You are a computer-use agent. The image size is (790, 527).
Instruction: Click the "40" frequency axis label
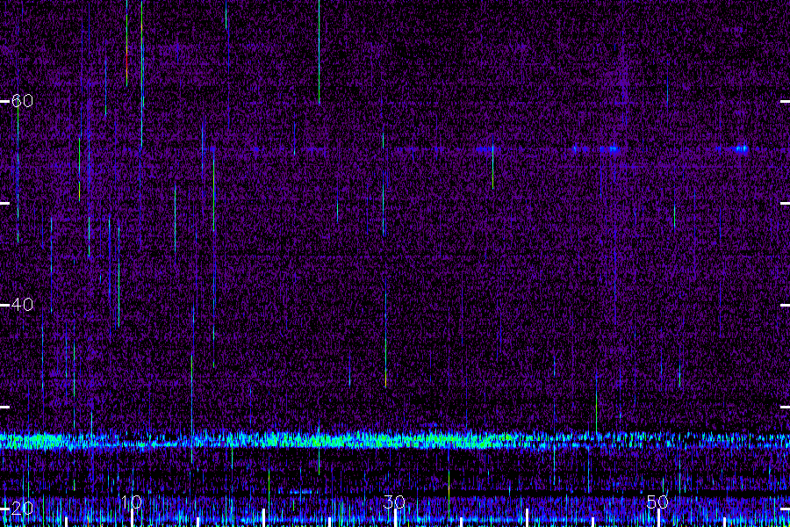[x=22, y=305]
